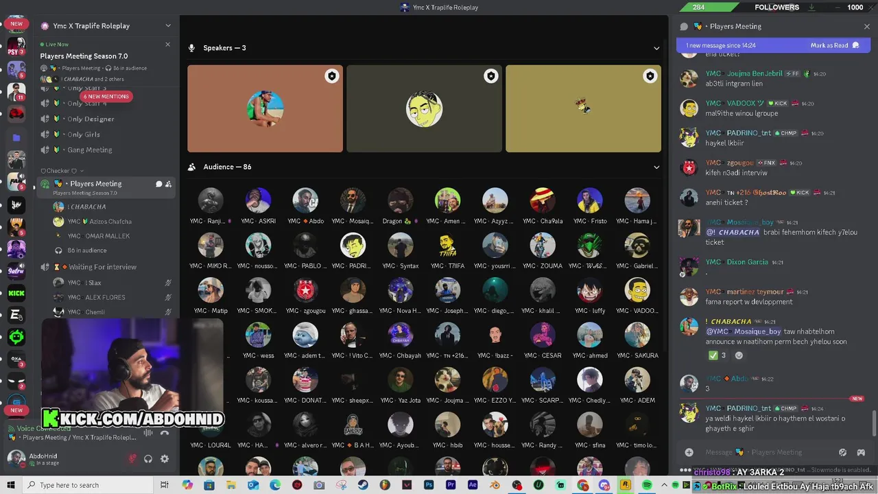Viewport: 878px width, 494px height.
Task: Click the Type here to search box
Action: (x=88, y=485)
